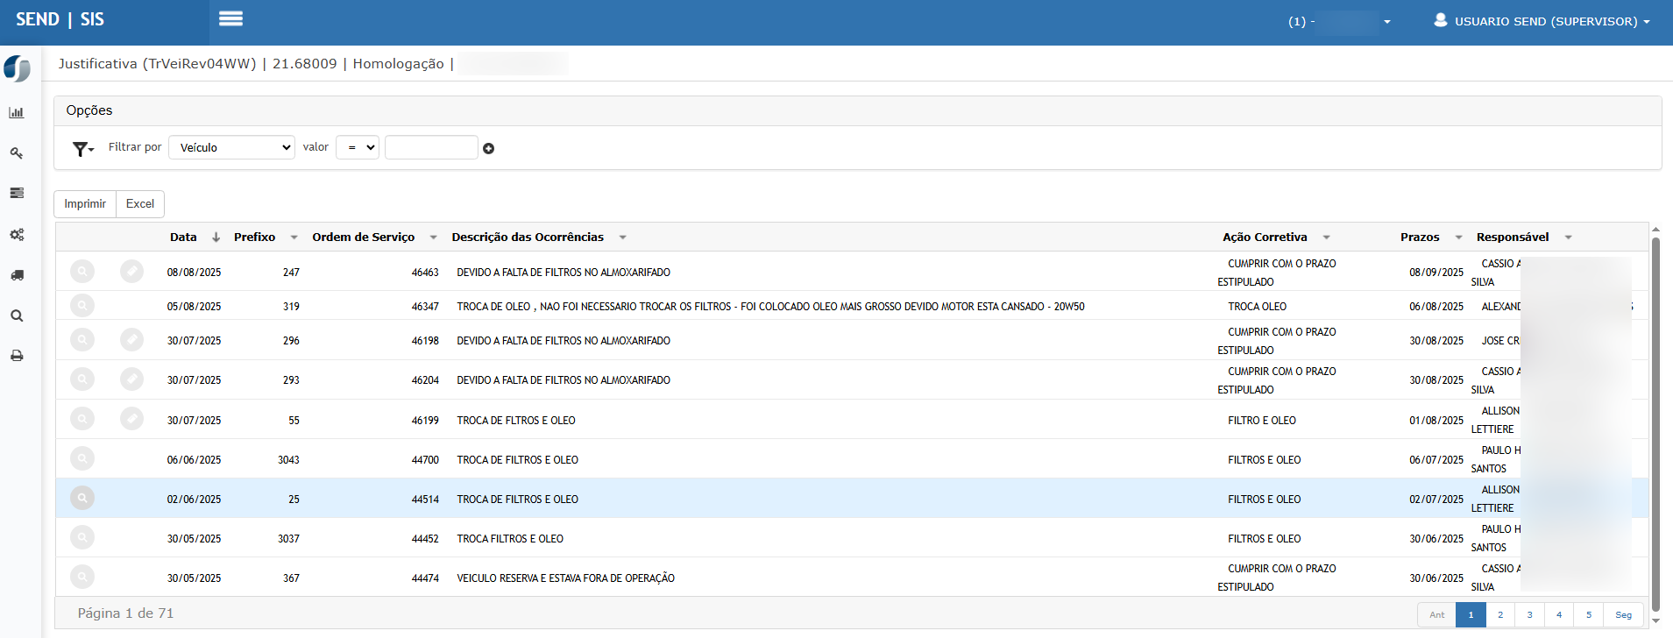Go to page 3 in pagination
The image size is (1673, 638).
point(1530,615)
